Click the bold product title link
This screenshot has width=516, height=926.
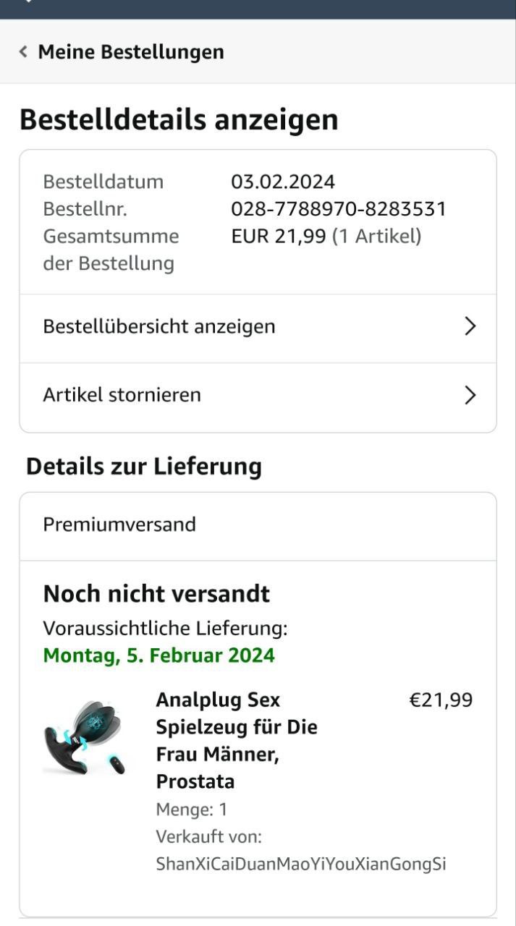[237, 741]
